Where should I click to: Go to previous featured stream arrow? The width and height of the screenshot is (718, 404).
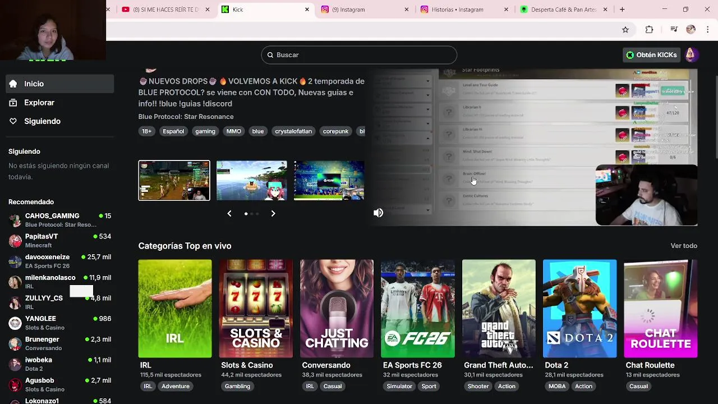(x=229, y=214)
